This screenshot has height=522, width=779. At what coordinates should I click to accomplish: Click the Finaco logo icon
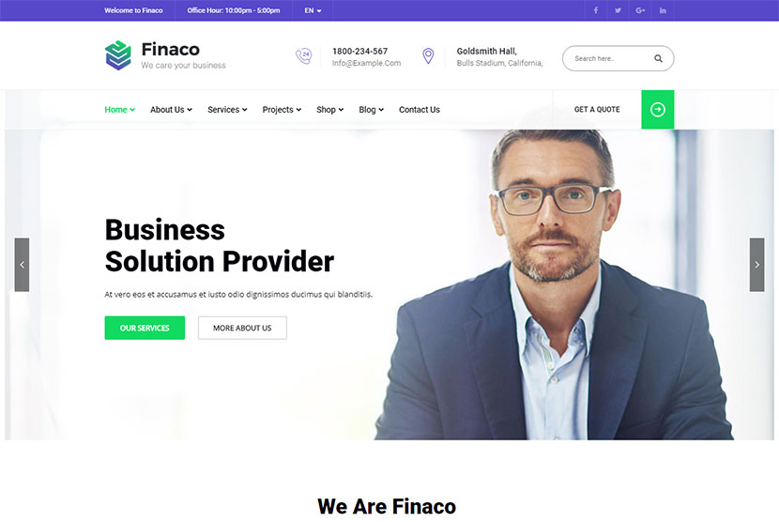[117, 55]
